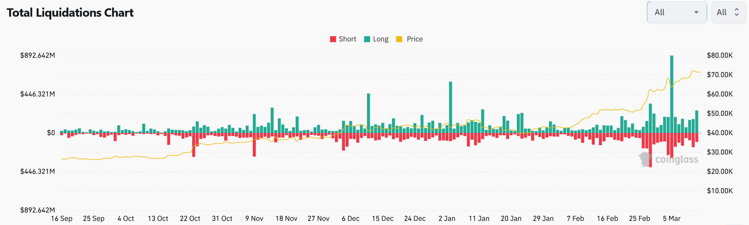Screen dimensions: 749x225
Task: Click the triangle arrow in the All dropdown
Action: tap(696, 12)
